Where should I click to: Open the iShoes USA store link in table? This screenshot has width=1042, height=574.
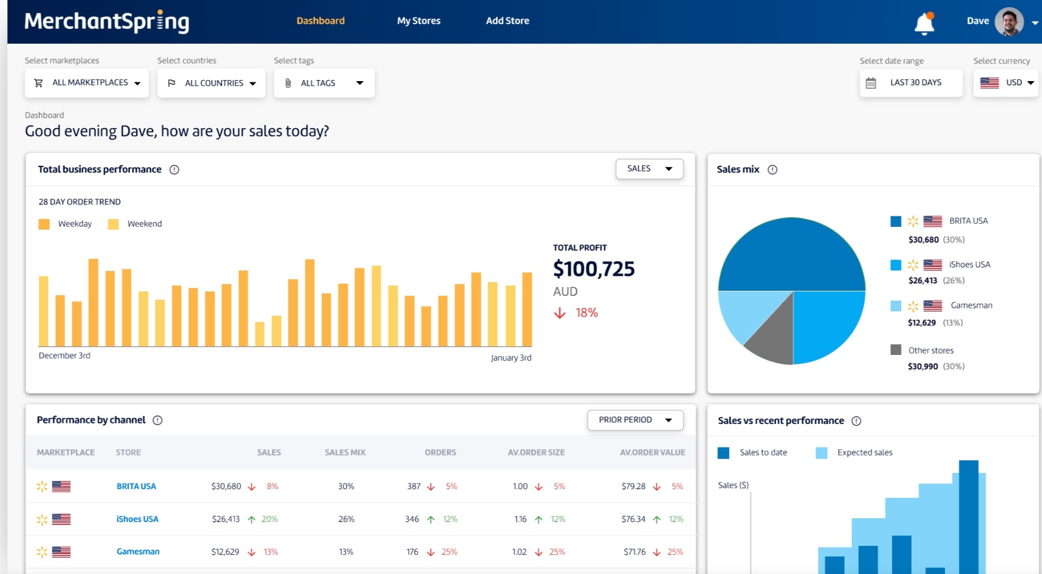coord(137,519)
